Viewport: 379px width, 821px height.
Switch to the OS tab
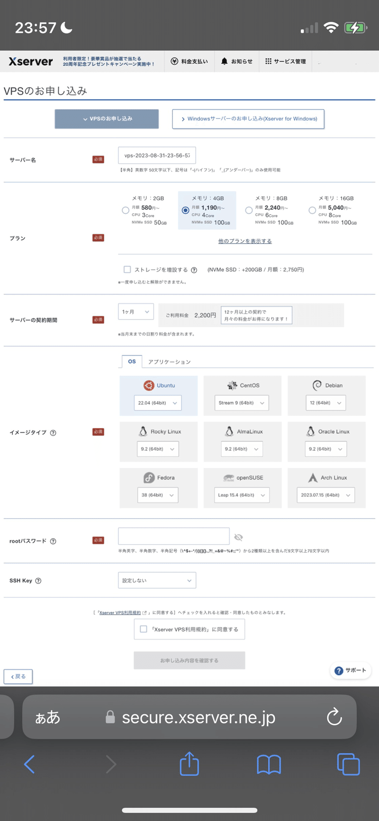point(132,361)
